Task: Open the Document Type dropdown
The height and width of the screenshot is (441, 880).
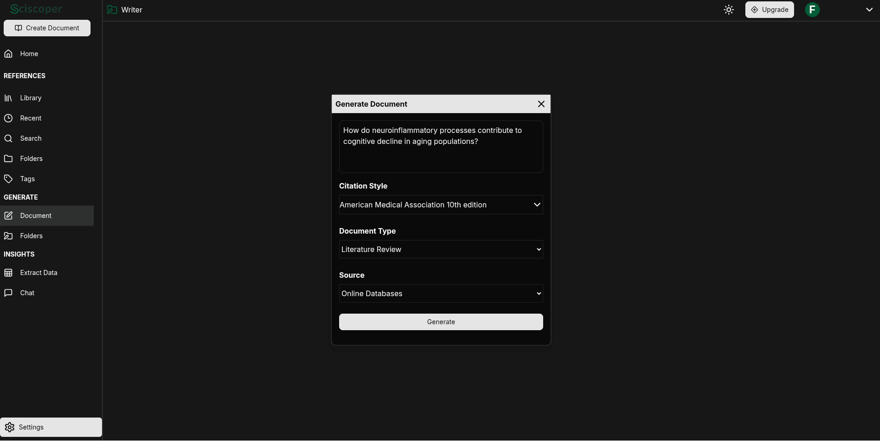Action: [441, 249]
